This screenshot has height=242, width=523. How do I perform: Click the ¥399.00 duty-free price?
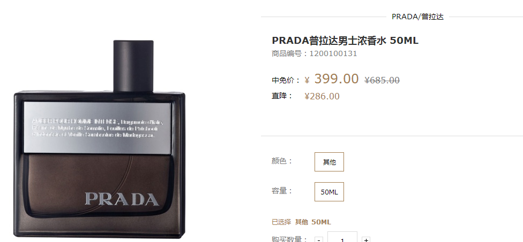331,79
